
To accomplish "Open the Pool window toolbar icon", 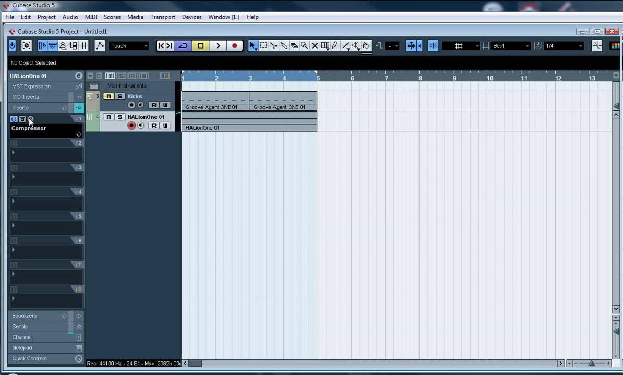I will [x=74, y=46].
